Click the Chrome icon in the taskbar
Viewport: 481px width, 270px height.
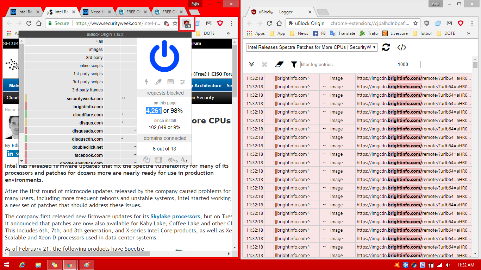pyautogui.click(x=70, y=265)
